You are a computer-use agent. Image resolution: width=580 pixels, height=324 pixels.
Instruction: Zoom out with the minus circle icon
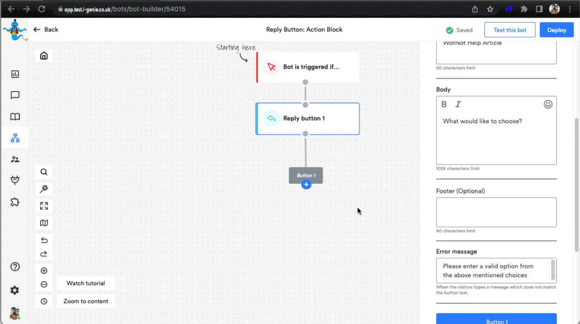coord(44,284)
